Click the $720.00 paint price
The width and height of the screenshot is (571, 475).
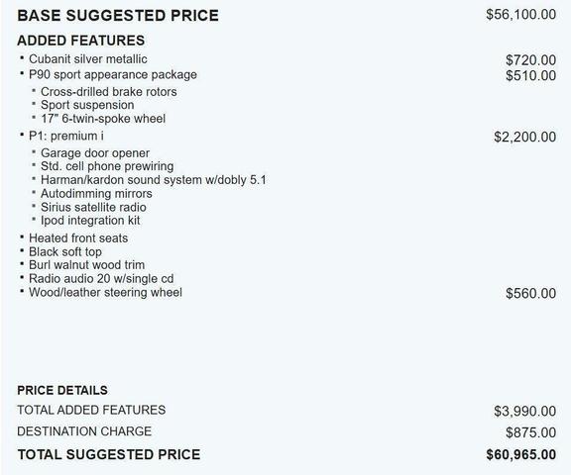[530, 60]
